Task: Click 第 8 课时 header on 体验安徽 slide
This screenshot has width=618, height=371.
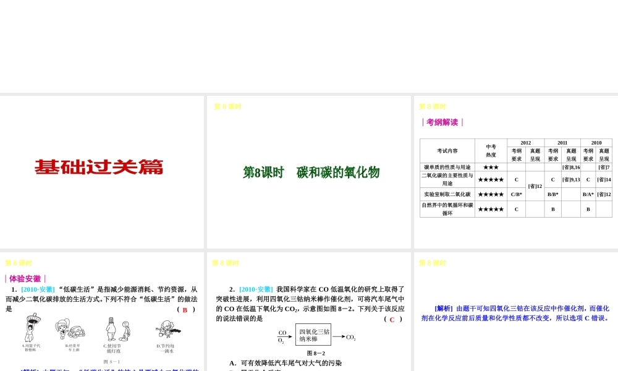Action: click(x=19, y=263)
